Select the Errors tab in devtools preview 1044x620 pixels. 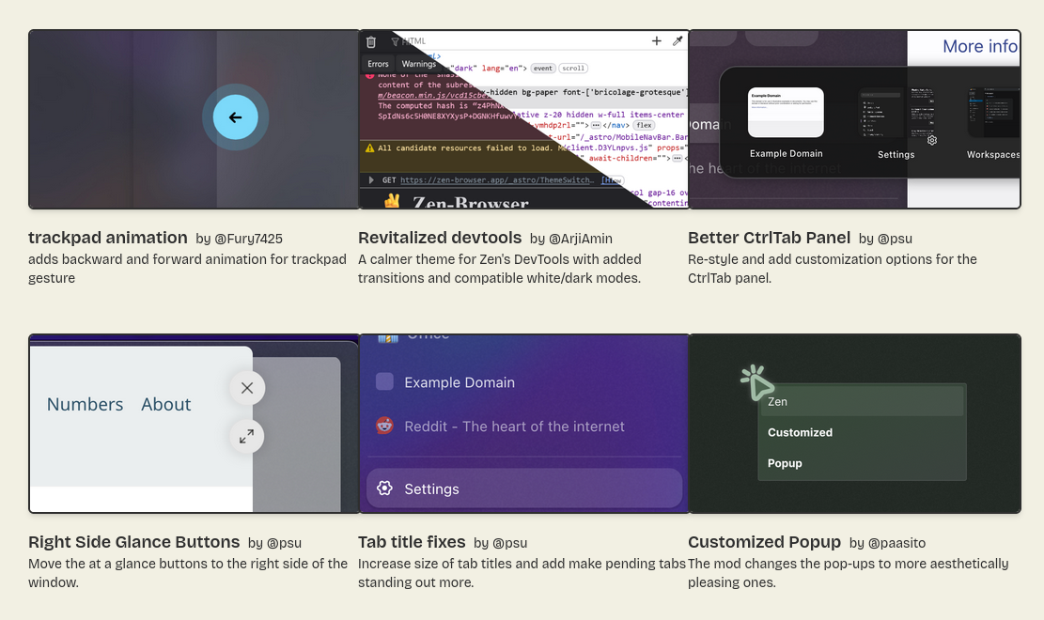pos(378,64)
